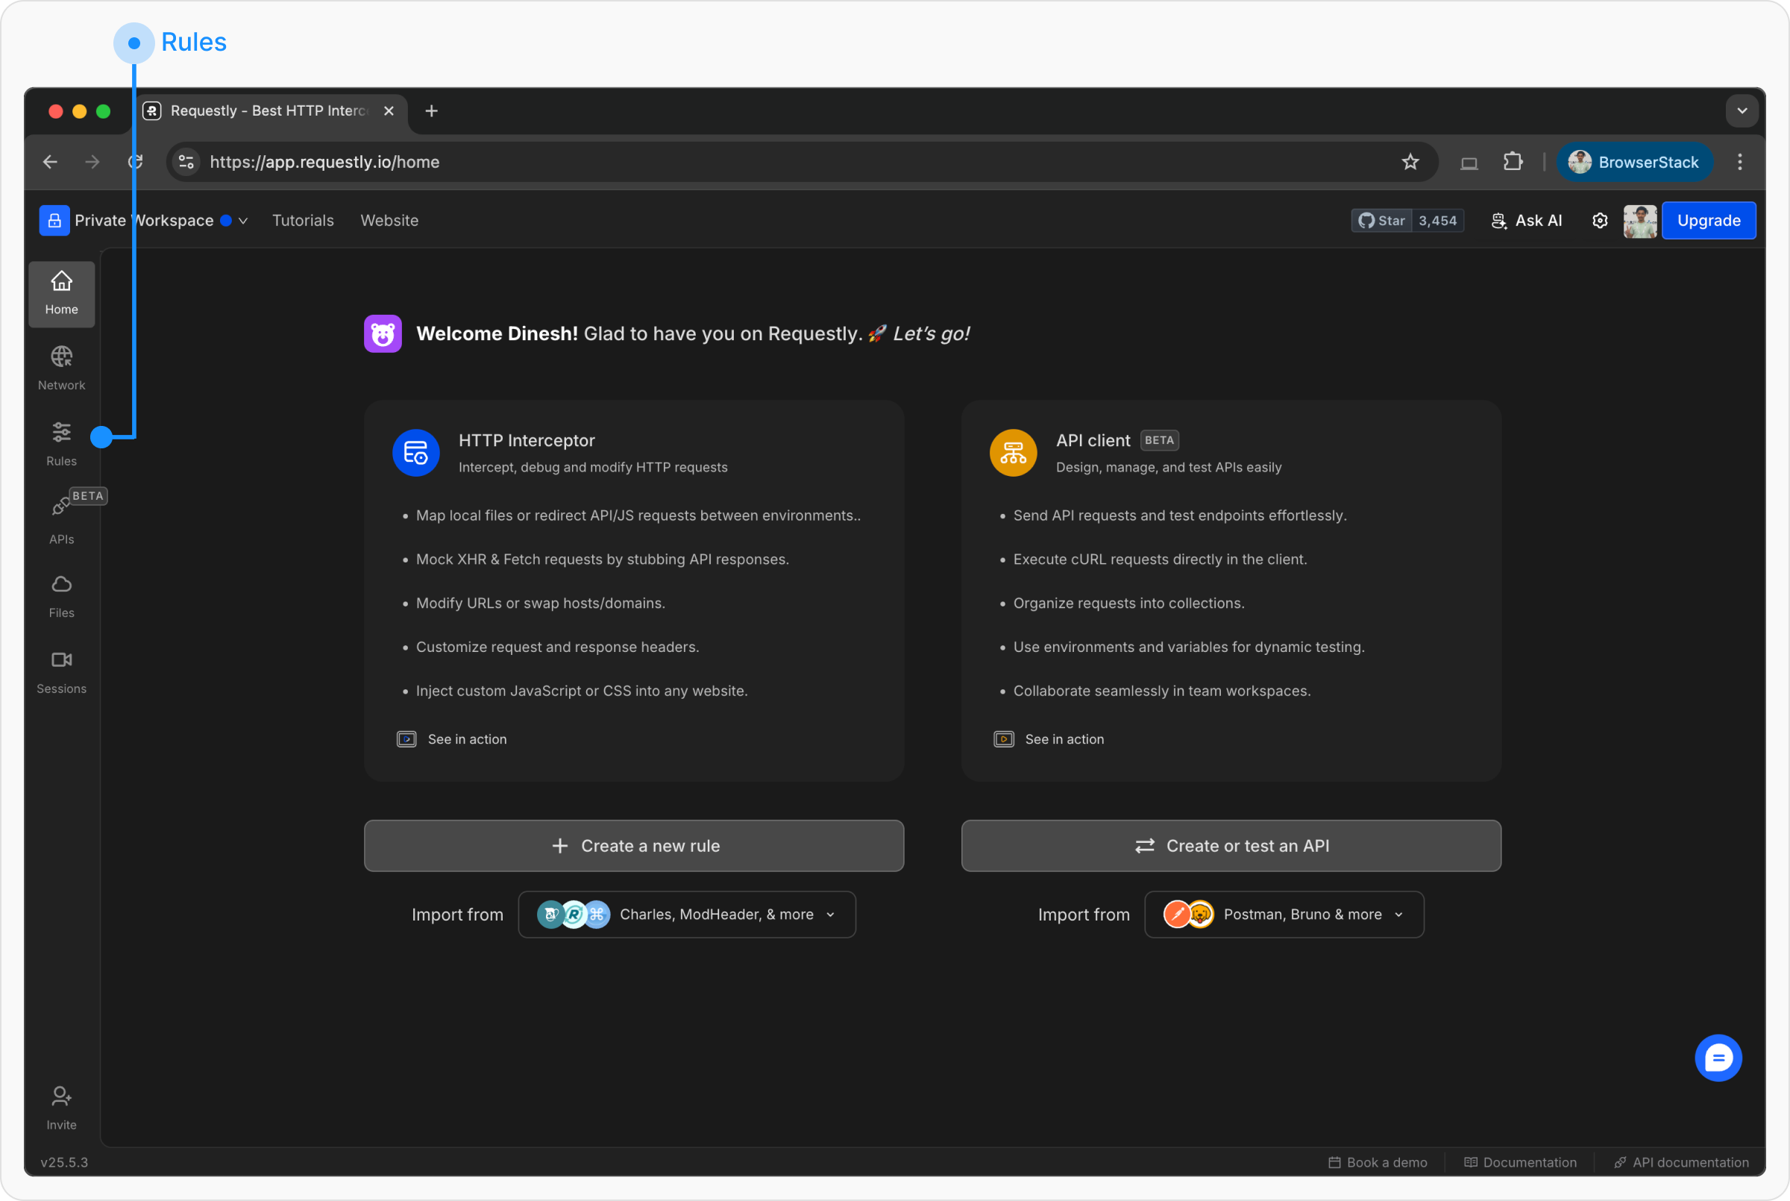Click Create a new rule button
This screenshot has width=1790, height=1201.
[634, 846]
